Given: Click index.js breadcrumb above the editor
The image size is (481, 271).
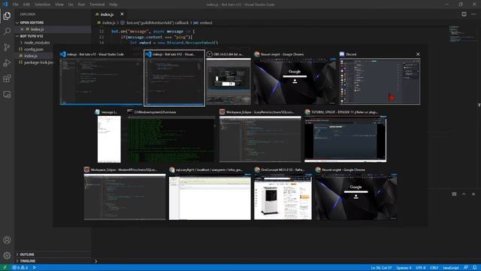Looking at the screenshot, I should (x=108, y=23).
